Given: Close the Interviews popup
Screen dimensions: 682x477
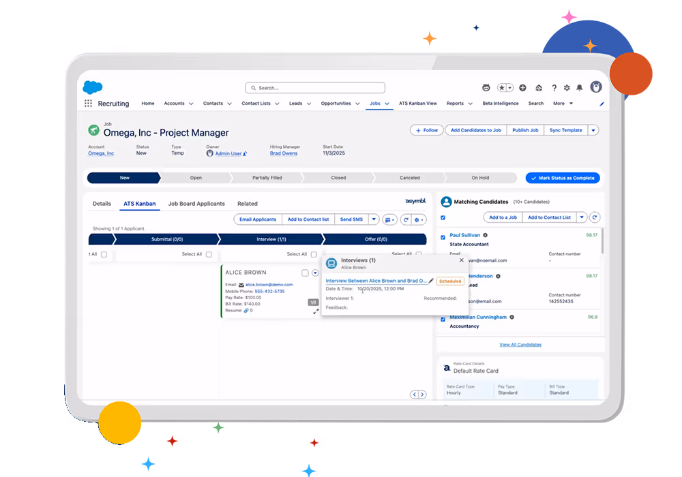Looking at the screenshot, I should 462,260.
